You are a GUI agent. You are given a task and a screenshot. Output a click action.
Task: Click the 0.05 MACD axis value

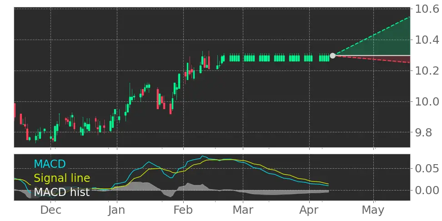click(427, 169)
